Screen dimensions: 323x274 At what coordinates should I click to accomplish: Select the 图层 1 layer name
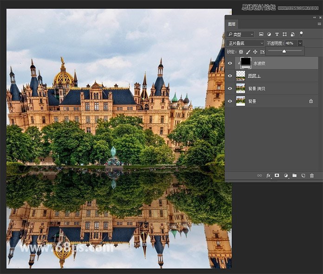[254, 76]
